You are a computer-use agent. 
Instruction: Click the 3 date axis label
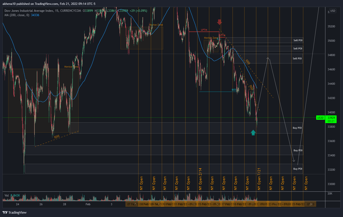pyautogui.click(x=112, y=204)
